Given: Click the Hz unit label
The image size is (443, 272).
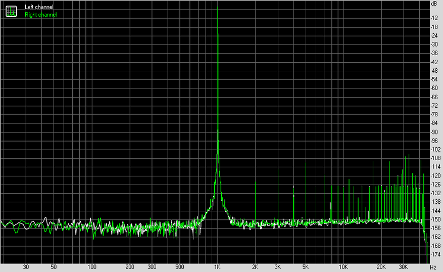Looking at the screenshot, I should click(433, 267).
